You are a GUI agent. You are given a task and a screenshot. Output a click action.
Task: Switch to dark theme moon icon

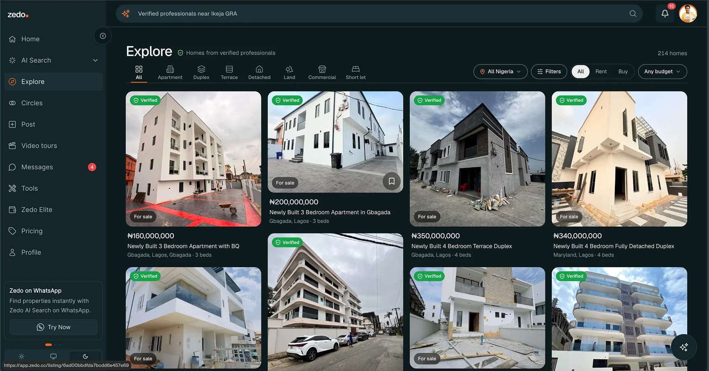85,356
